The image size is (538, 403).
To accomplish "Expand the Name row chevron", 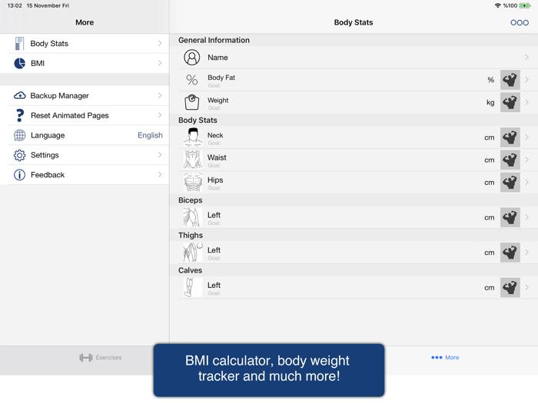I will (x=526, y=58).
